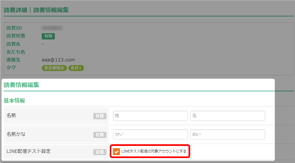
Task: Click the タグ field label
Action: [11, 68]
